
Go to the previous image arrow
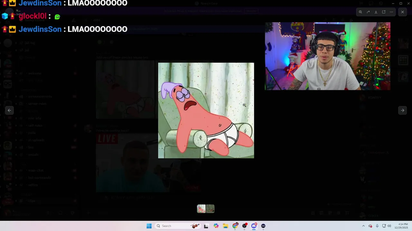9,110
